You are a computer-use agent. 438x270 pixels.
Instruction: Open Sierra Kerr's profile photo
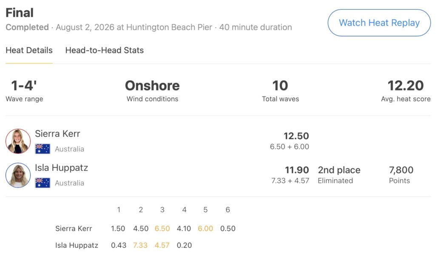click(x=18, y=141)
